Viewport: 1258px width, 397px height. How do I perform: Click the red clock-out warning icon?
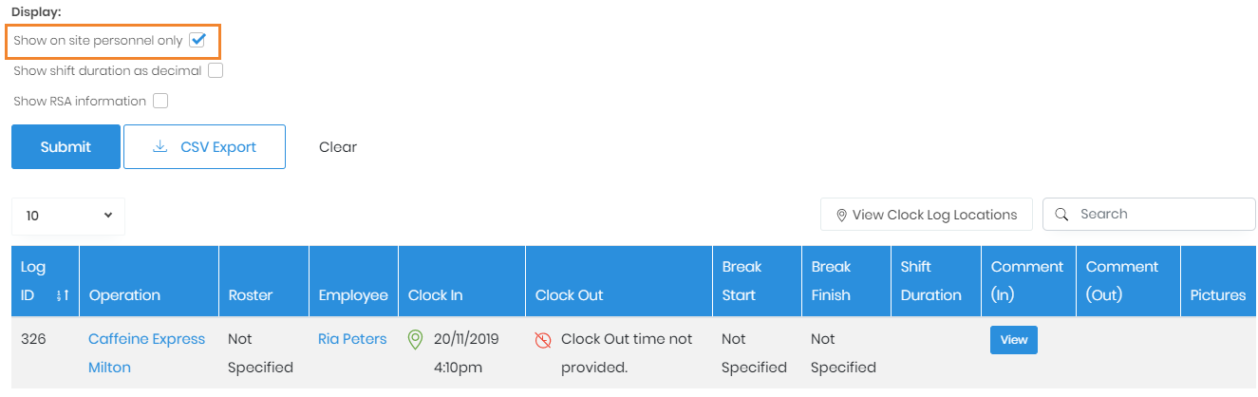[x=543, y=340]
